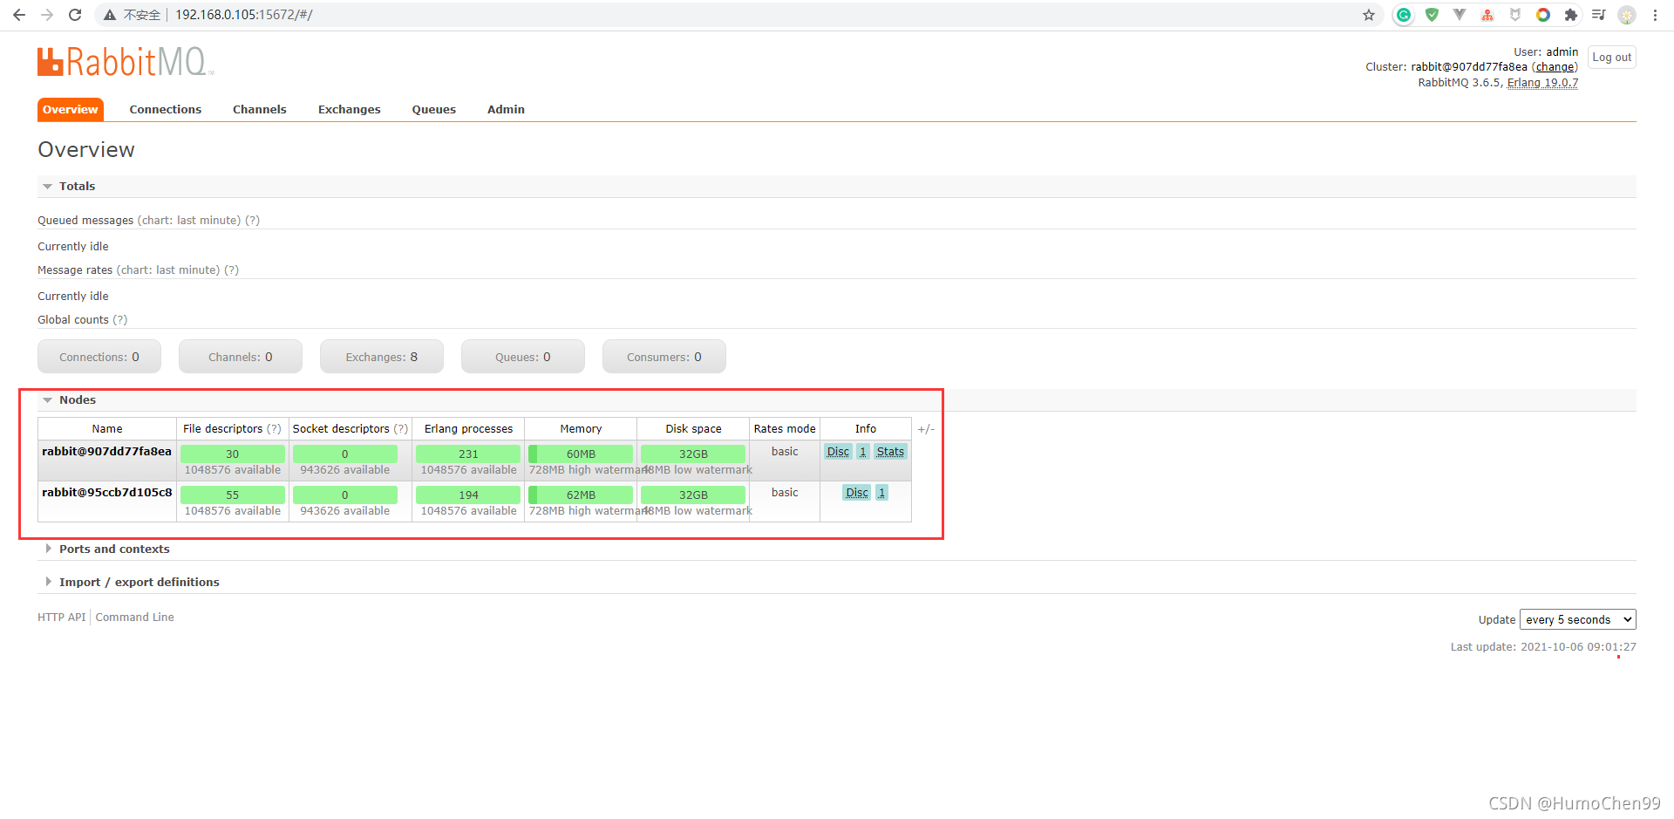Click Disc tag for rabbit@907dd77fa8ea
Image resolution: width=1674 pixels, height=819 pixels.
[x=838, y=452]
